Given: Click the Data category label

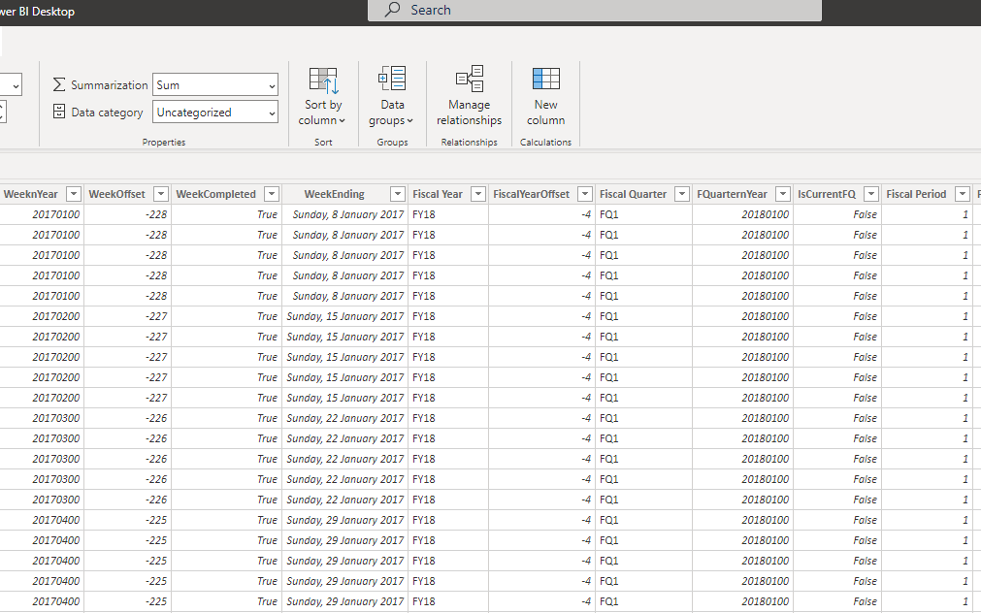Looking at the screenshot, I should tap(107, 112).
